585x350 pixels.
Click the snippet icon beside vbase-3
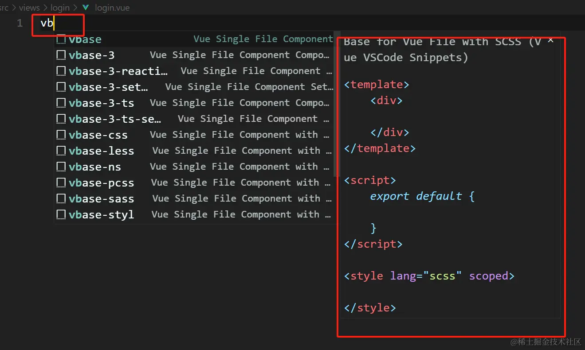[61, 55]
